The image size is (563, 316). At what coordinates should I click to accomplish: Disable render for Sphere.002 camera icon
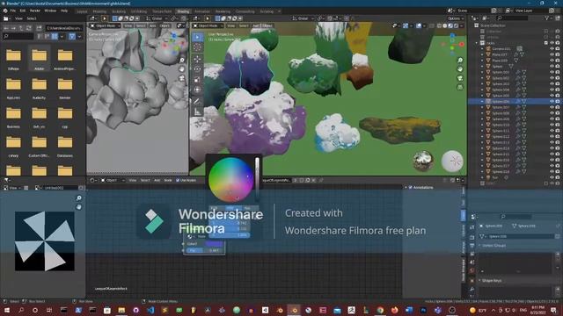pos(558,78)
